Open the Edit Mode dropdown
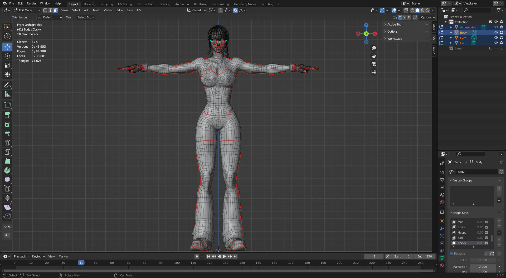Image resolution: width=506 pixels, height=278 pixels. [27, 10]
